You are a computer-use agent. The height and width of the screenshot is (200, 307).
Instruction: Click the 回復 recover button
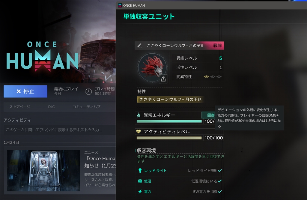(208, 115)
